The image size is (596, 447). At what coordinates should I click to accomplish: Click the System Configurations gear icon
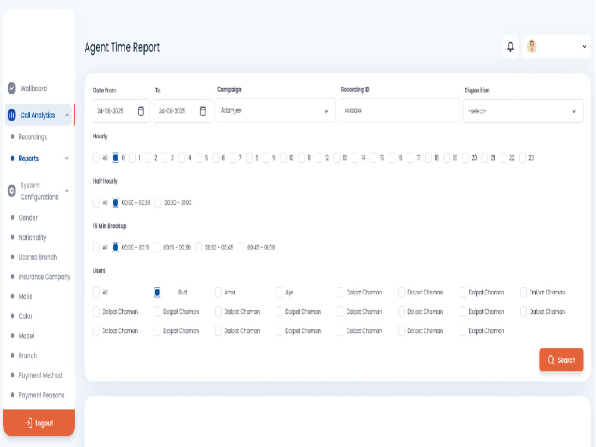pos(12,190)
